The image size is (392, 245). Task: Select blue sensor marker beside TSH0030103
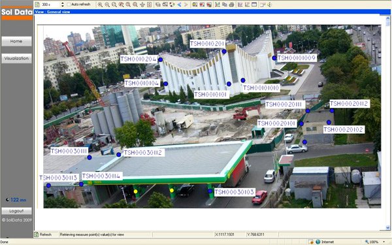(210, 191)
